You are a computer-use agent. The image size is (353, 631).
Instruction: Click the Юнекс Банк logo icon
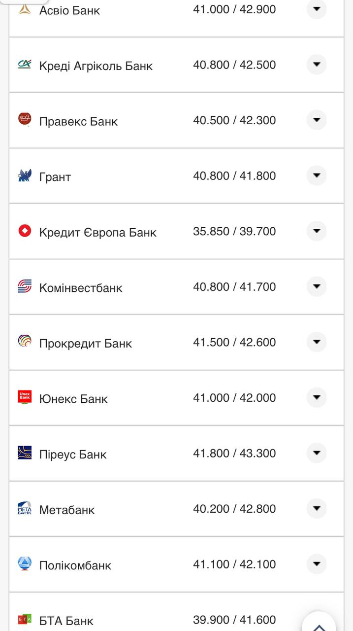(25, 397)
